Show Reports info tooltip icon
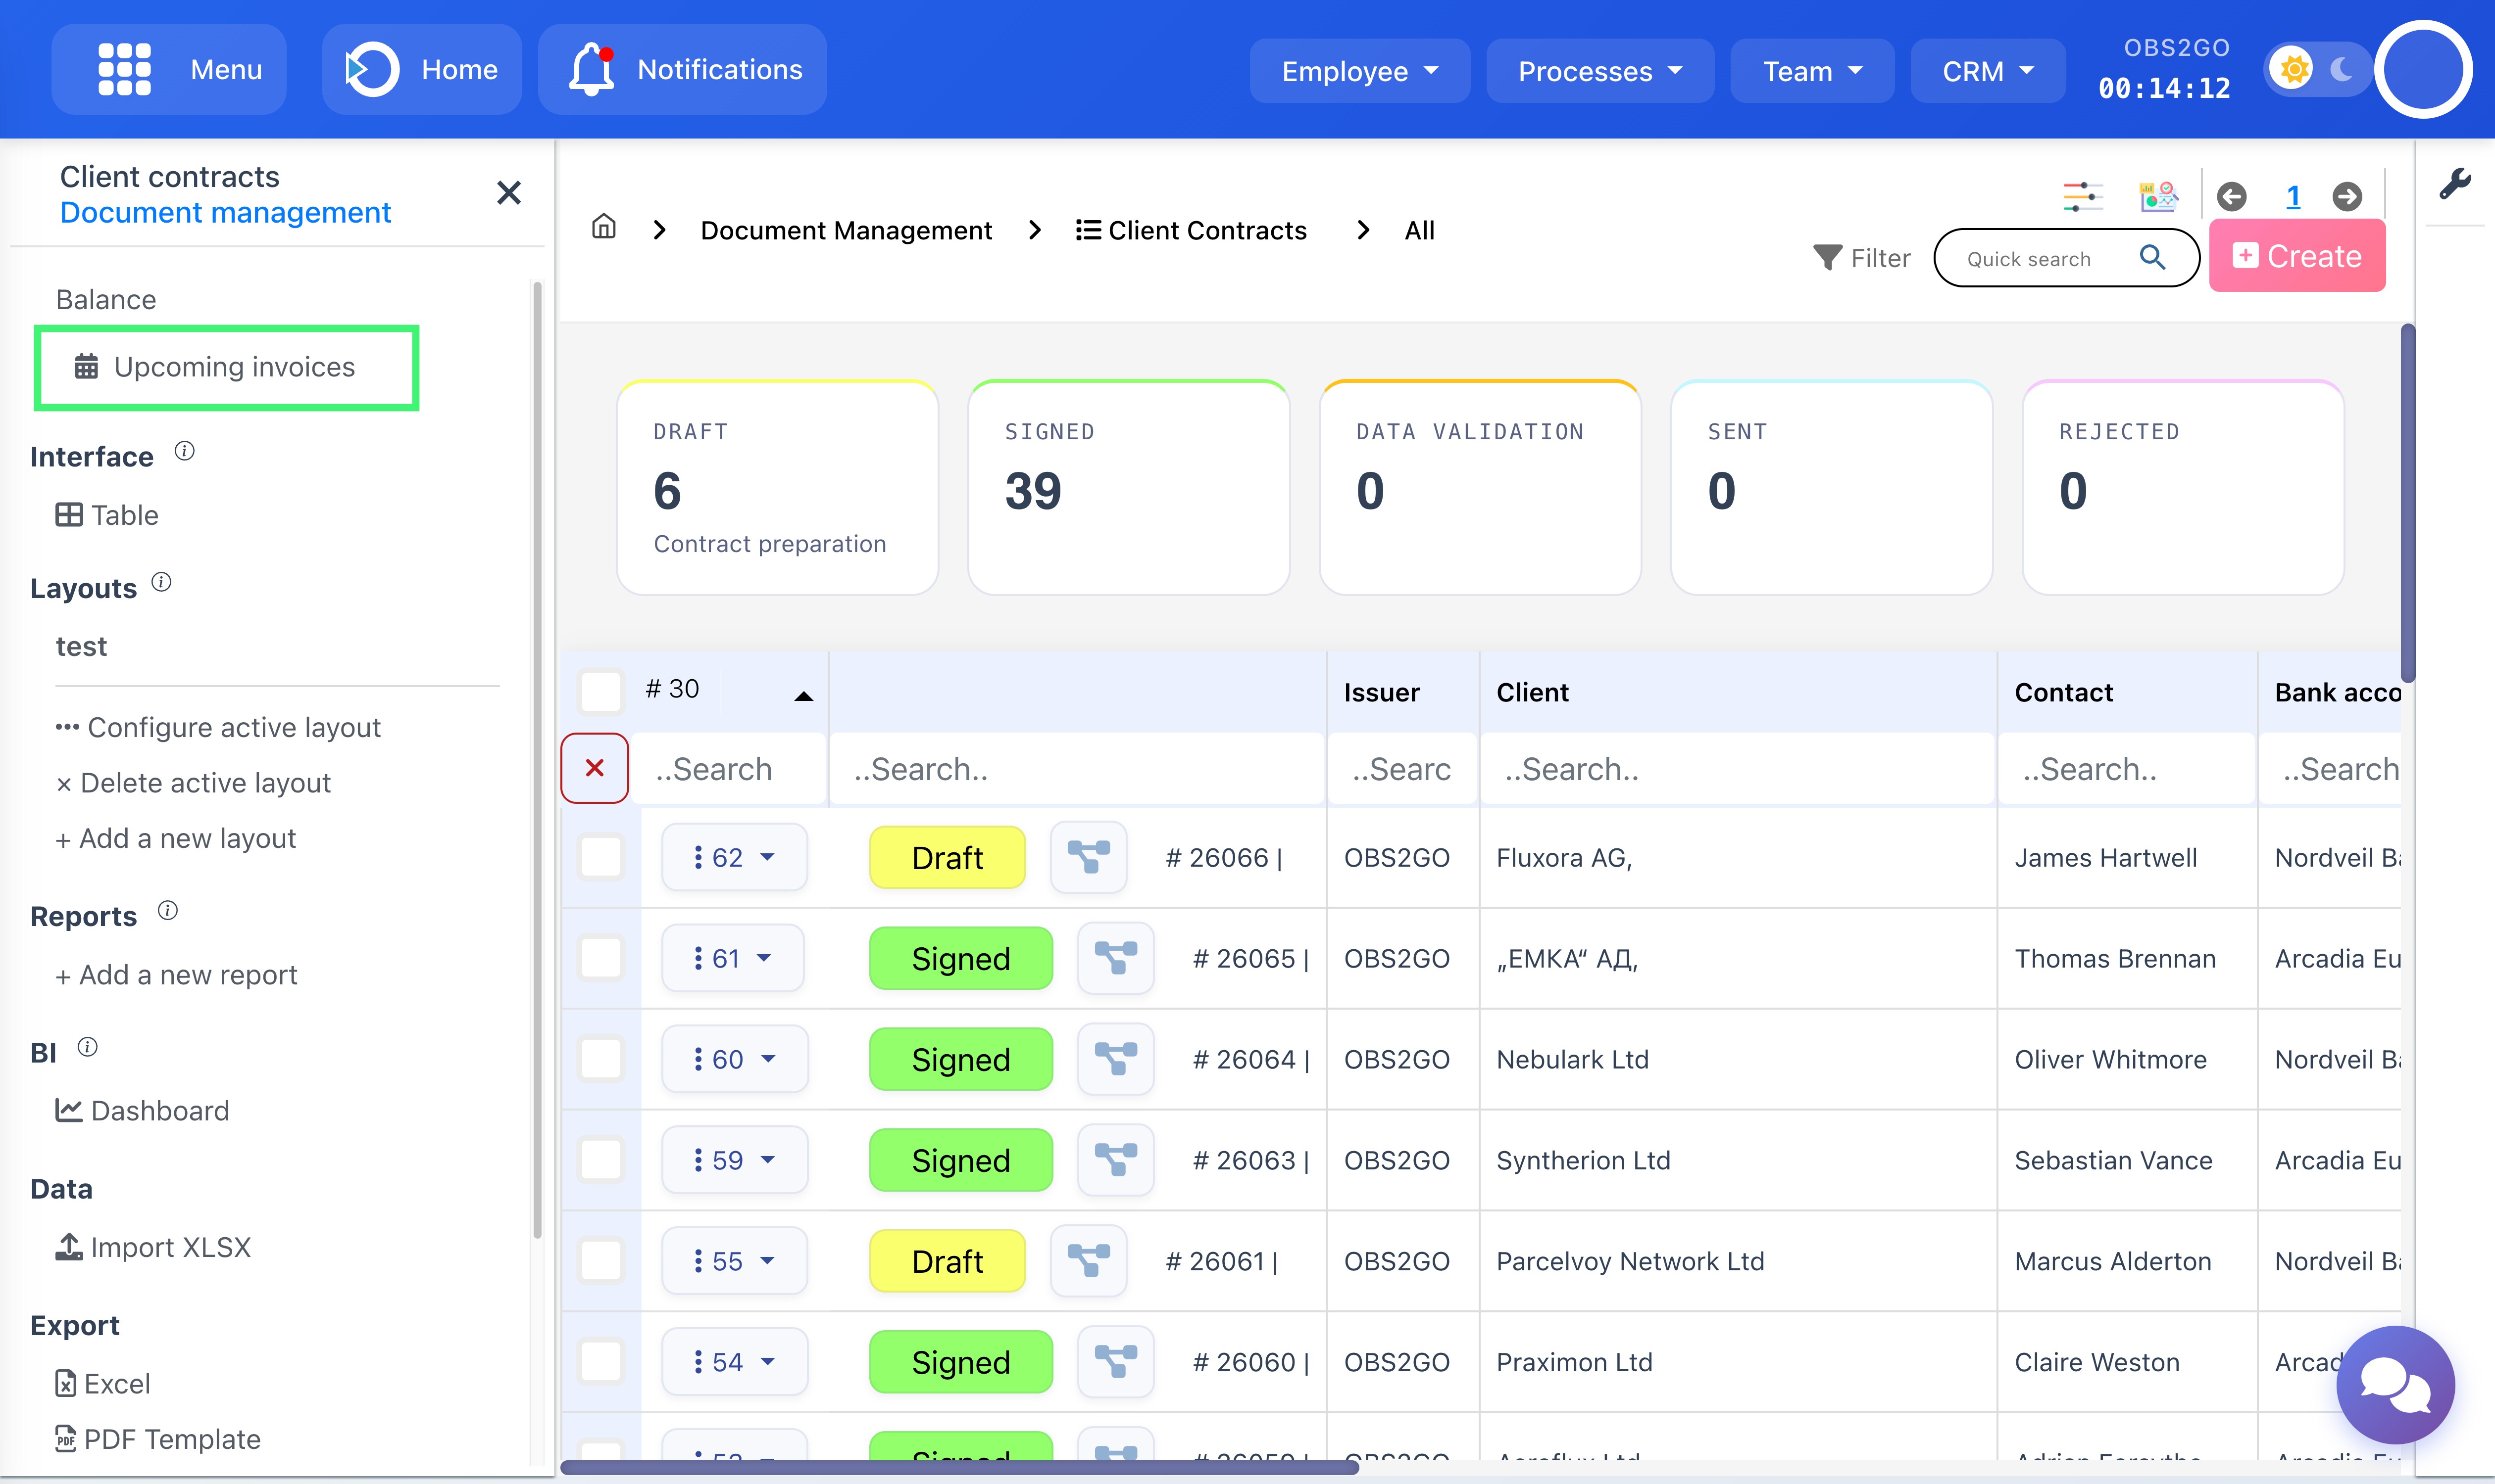 (168, 910)
